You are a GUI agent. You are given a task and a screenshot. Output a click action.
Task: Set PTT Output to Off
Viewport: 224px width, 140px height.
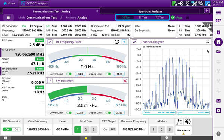(113, 130)
